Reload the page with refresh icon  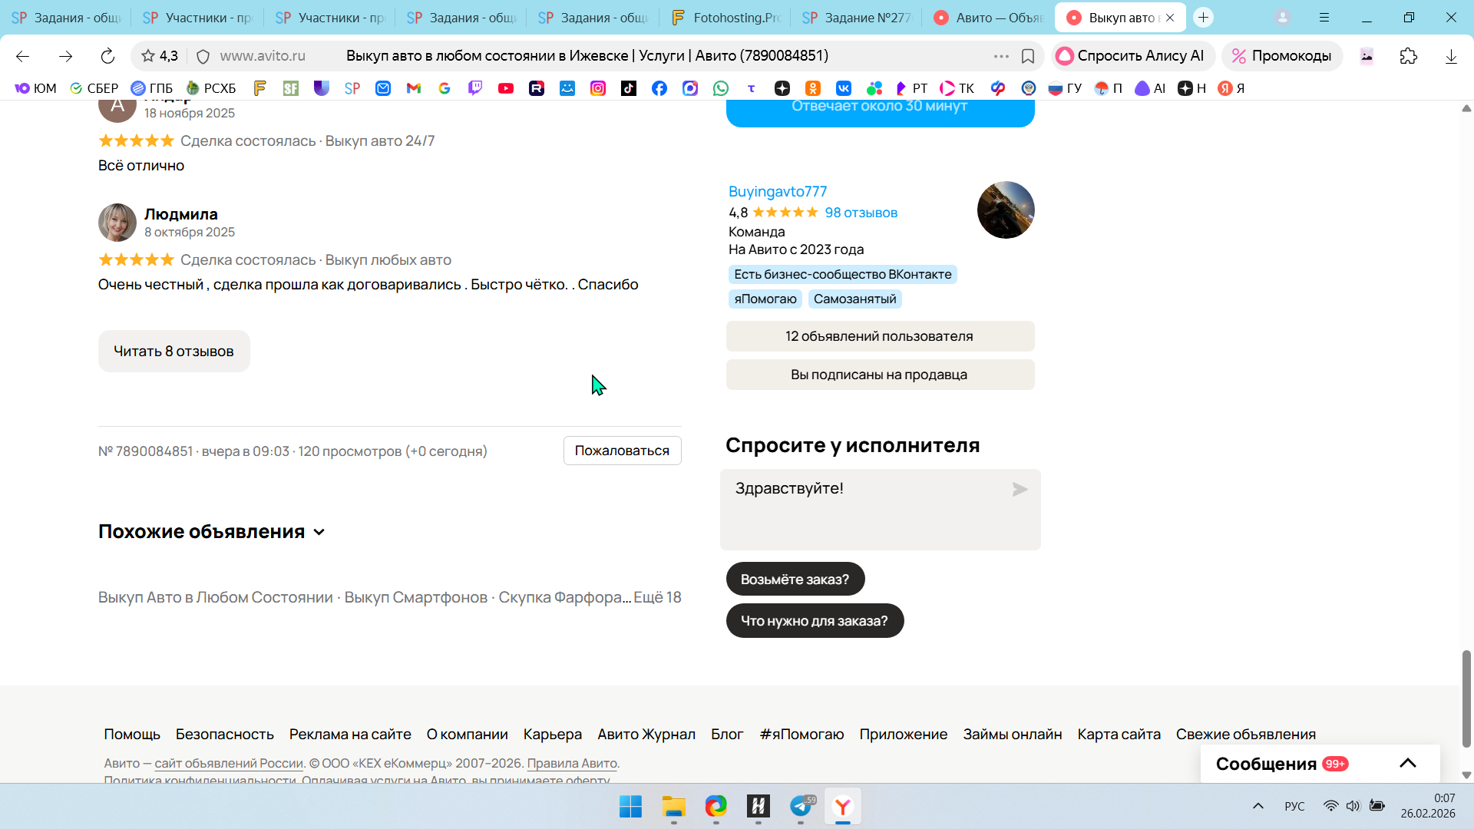coord(107,56)
